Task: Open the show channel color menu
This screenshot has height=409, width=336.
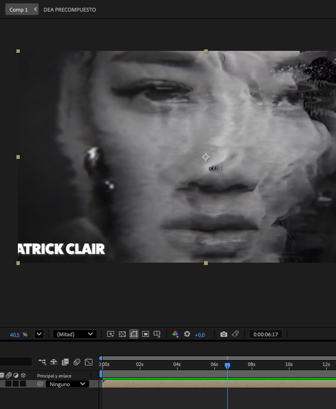Action: click(175, 334)
